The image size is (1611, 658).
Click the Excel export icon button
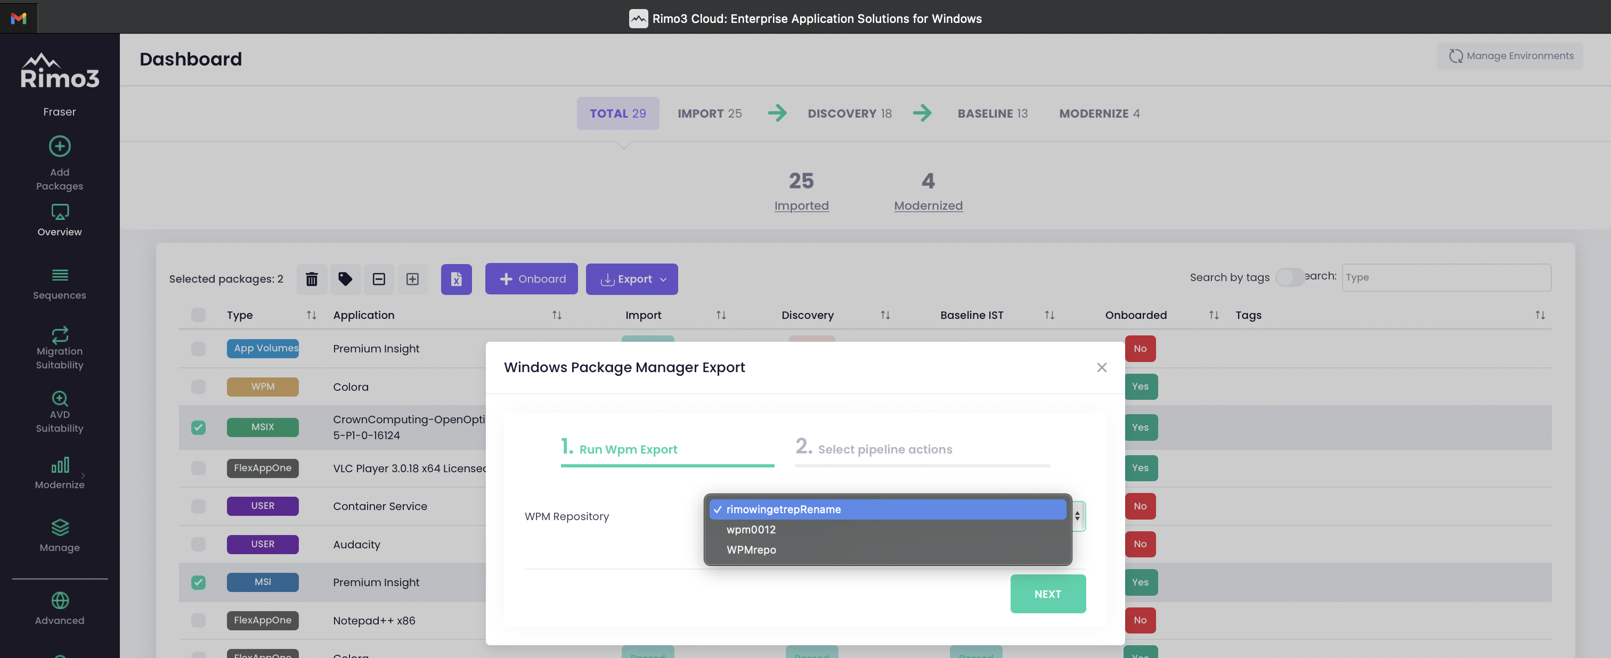coord(456,279)
